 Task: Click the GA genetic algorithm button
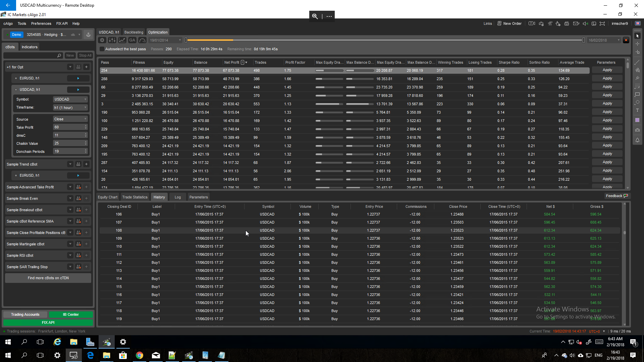(x=132, y=40)
